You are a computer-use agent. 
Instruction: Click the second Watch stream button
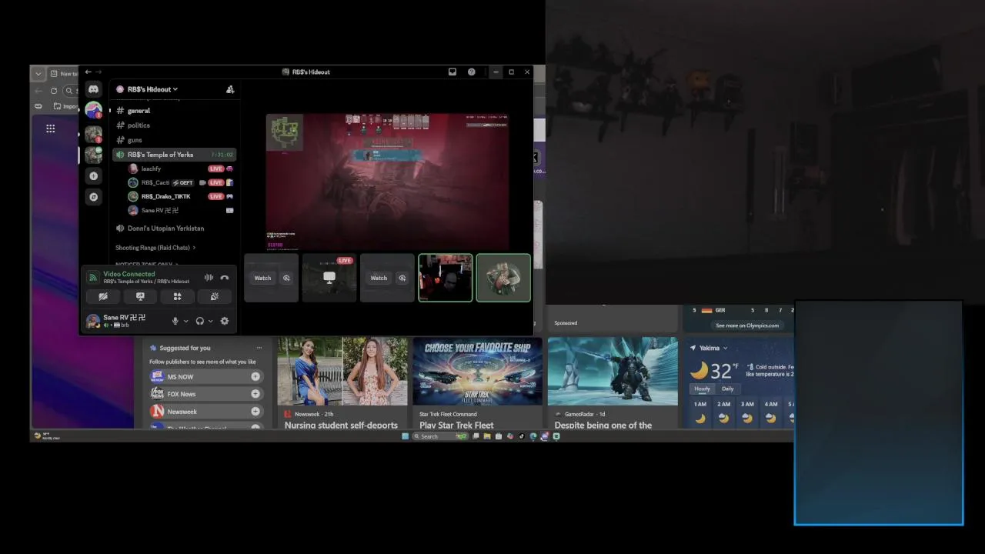point(379,278)
